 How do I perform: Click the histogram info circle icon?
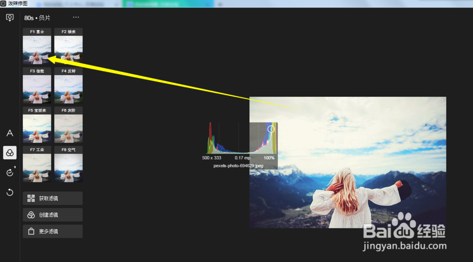(x=271, y=129)
